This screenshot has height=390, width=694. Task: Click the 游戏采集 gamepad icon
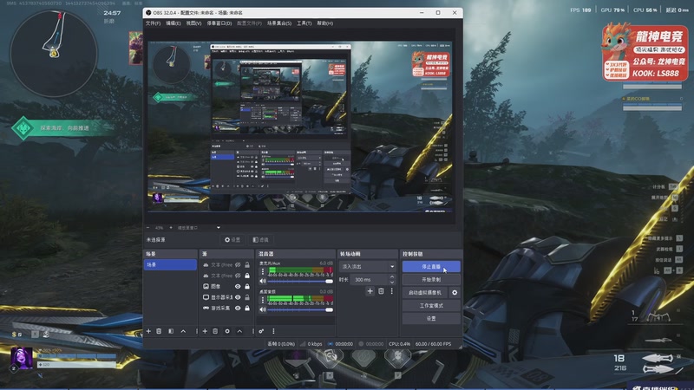(206, 308)
